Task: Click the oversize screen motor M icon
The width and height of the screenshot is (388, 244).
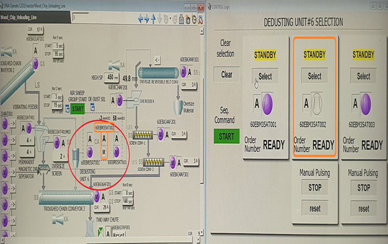Action: click(x=57, y=144)
